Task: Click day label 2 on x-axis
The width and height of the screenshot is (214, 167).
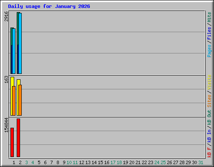Action: [20, 162]
